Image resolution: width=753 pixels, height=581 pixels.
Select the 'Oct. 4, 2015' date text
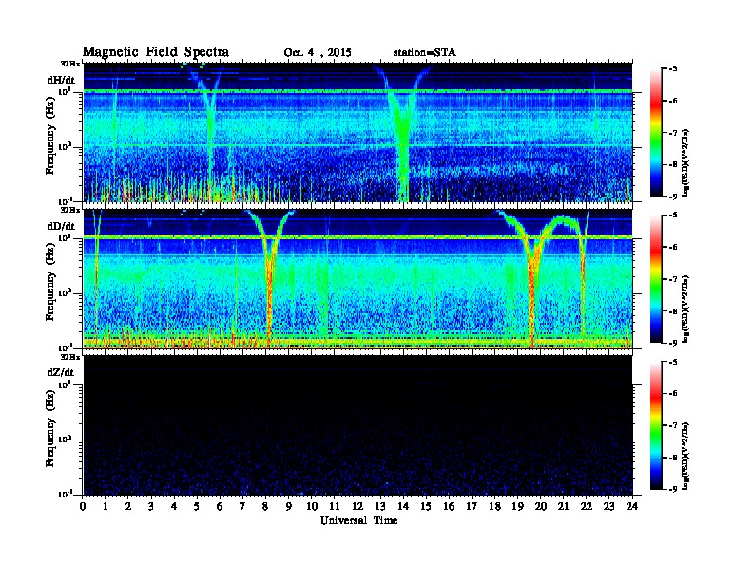318,53
